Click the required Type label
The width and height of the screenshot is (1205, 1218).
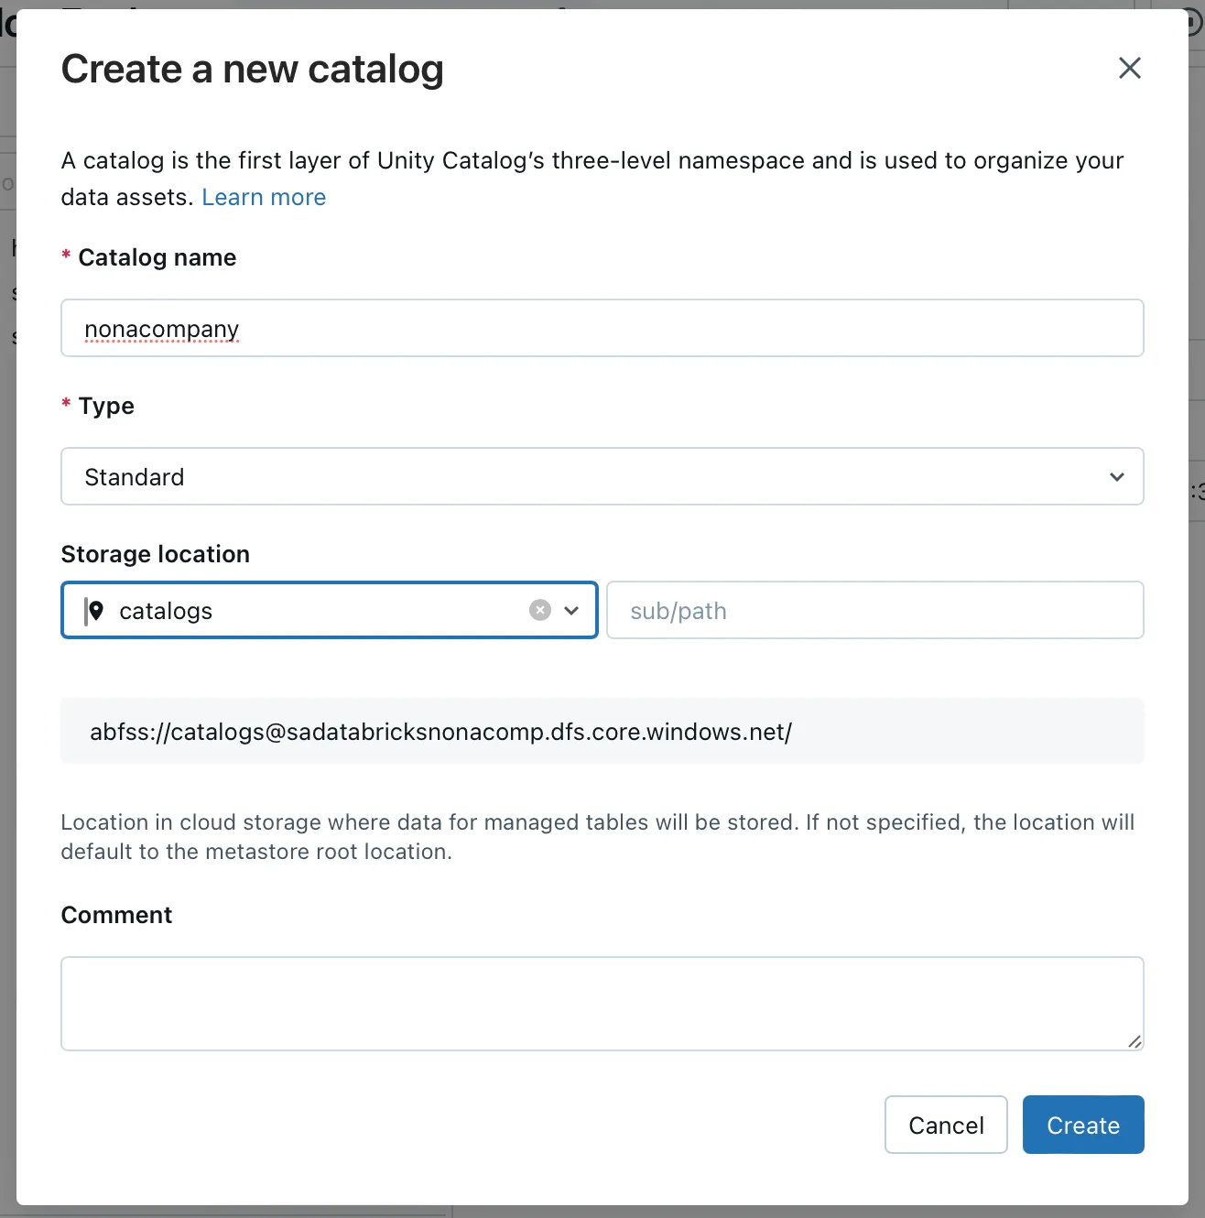(106, 406)
